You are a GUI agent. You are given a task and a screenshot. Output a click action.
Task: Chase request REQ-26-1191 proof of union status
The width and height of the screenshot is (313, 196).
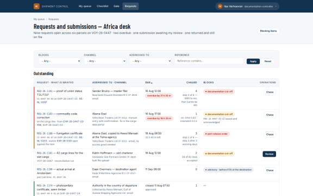270,92
